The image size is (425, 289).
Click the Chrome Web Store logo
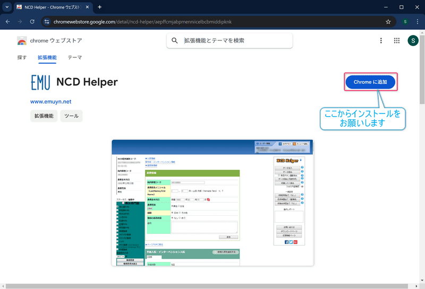[22, 41]
